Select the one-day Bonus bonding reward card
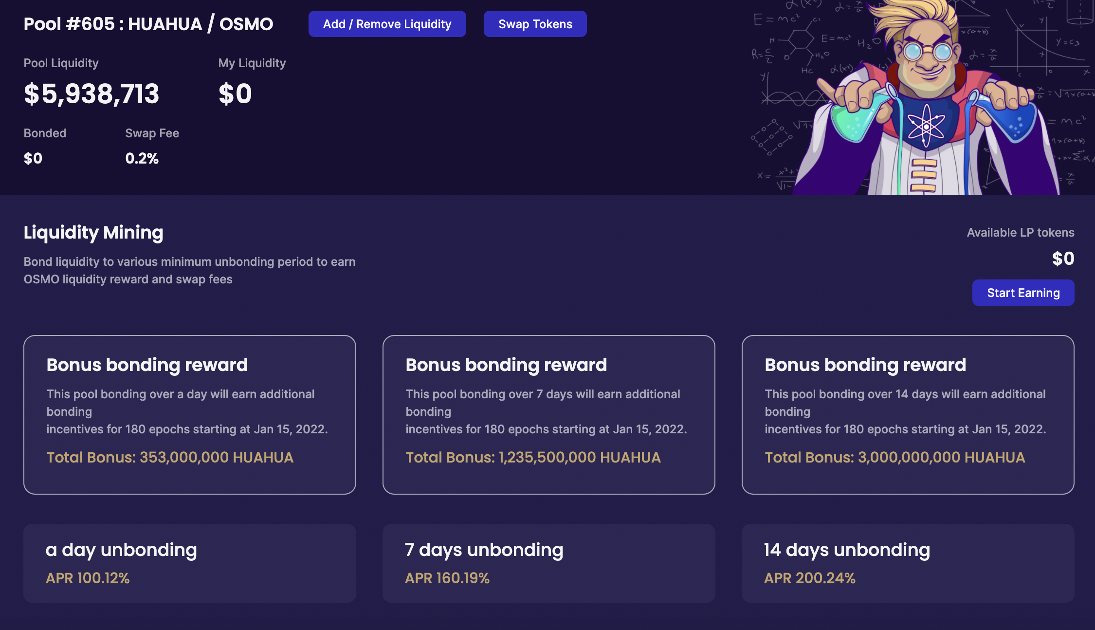Viewport: 1095px width, 630px height. point(189,414)
